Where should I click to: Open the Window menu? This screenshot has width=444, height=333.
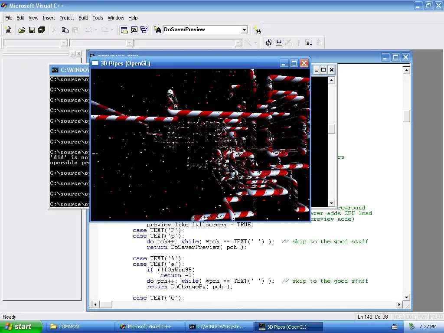click(x=116, y=18)
